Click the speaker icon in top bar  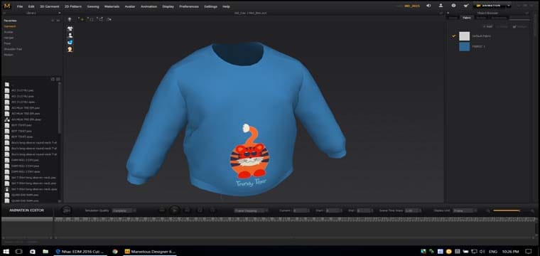coord(428,6)
